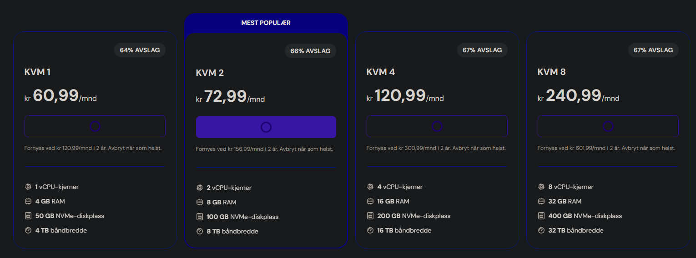Click the NVMe disk icon in KVM 8

coord(541,216)
